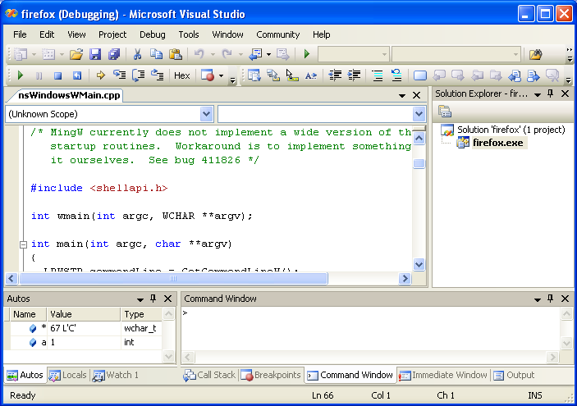Click the Copy icon
Viewport: 577px width, 406px height.
click(157, 54)
